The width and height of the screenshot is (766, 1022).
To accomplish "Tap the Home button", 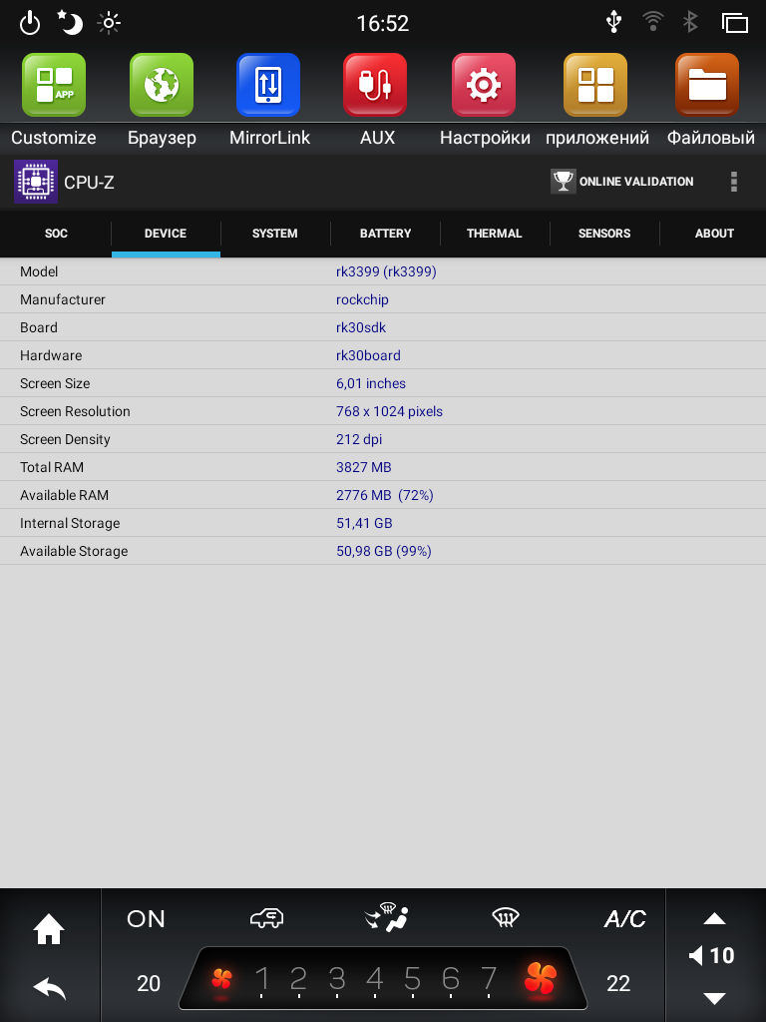I will point(49,929).
